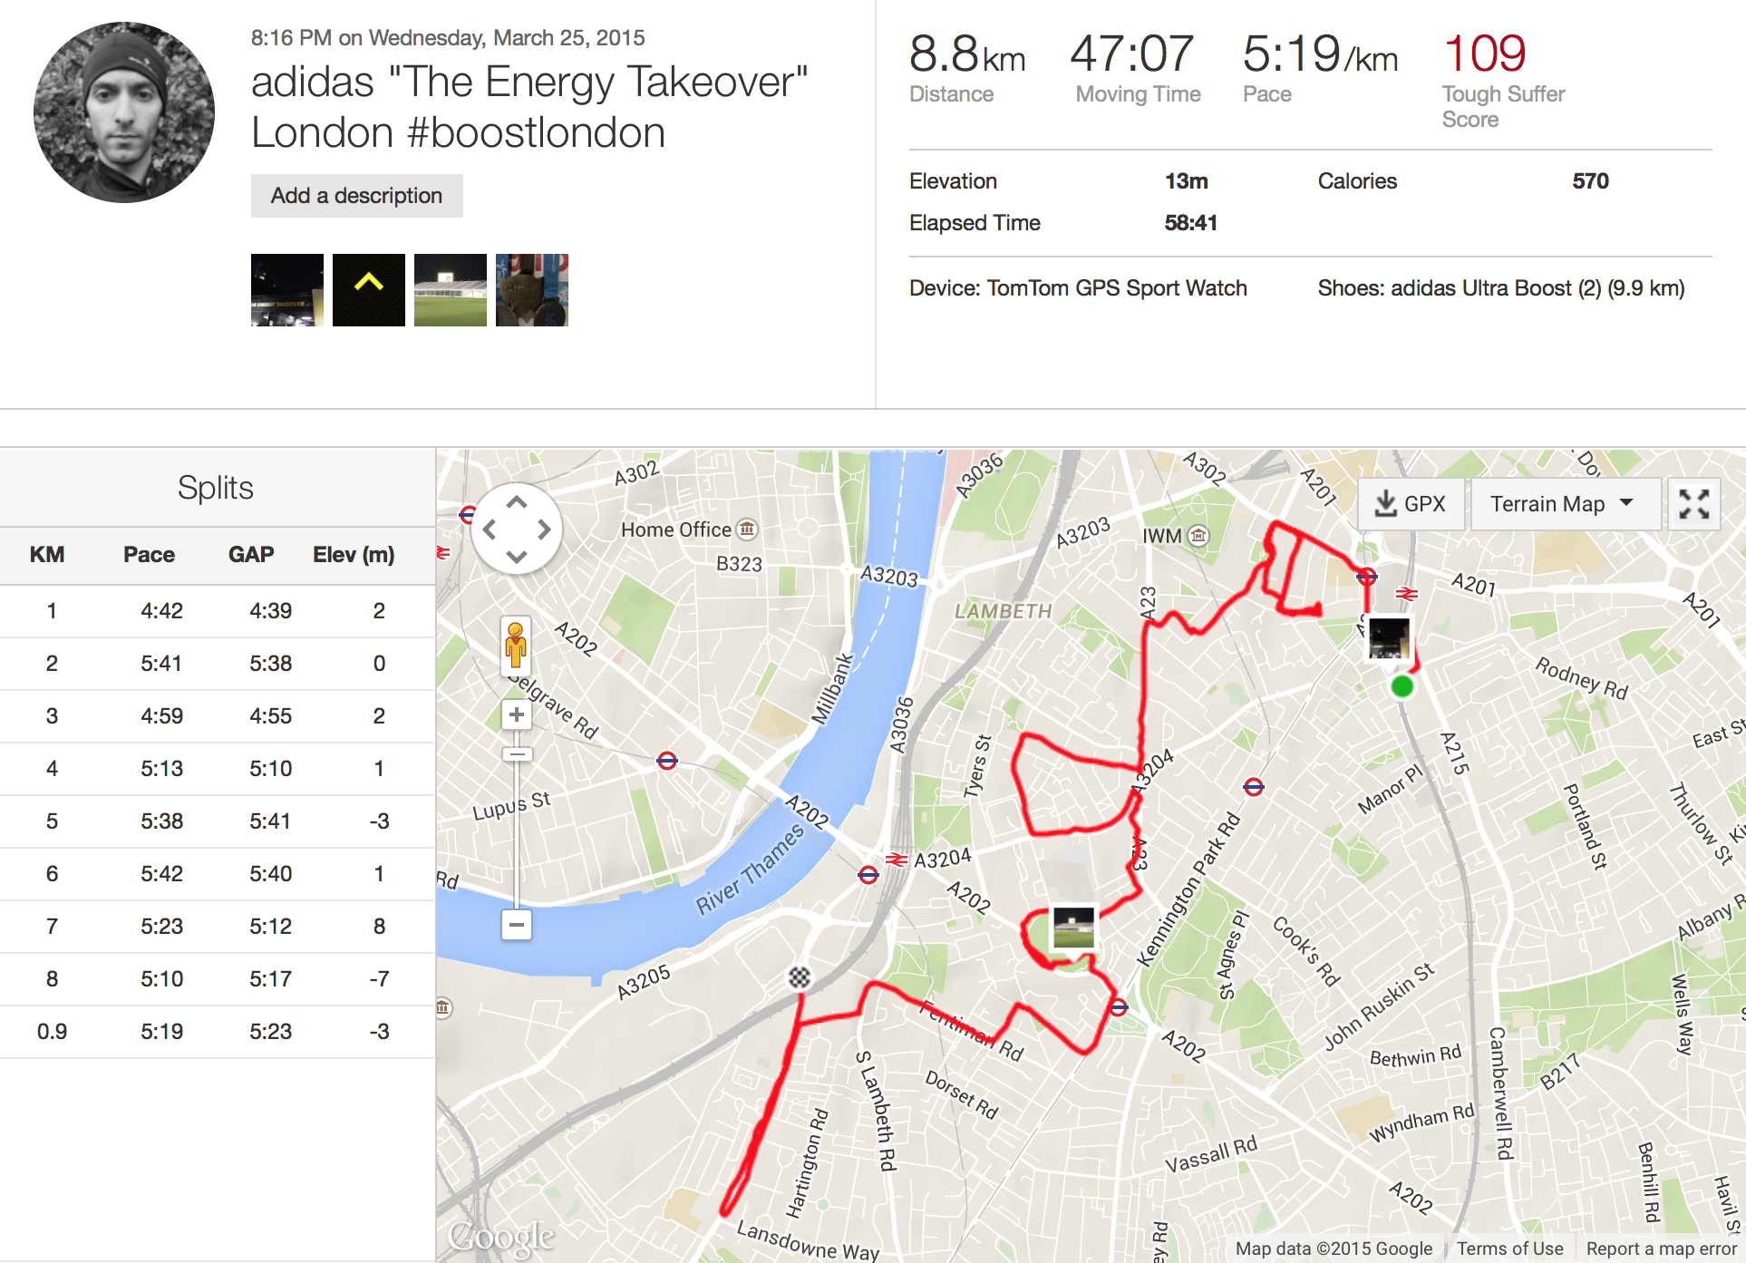
Task: Click Report a map error link
Action: point(1661,1248)
